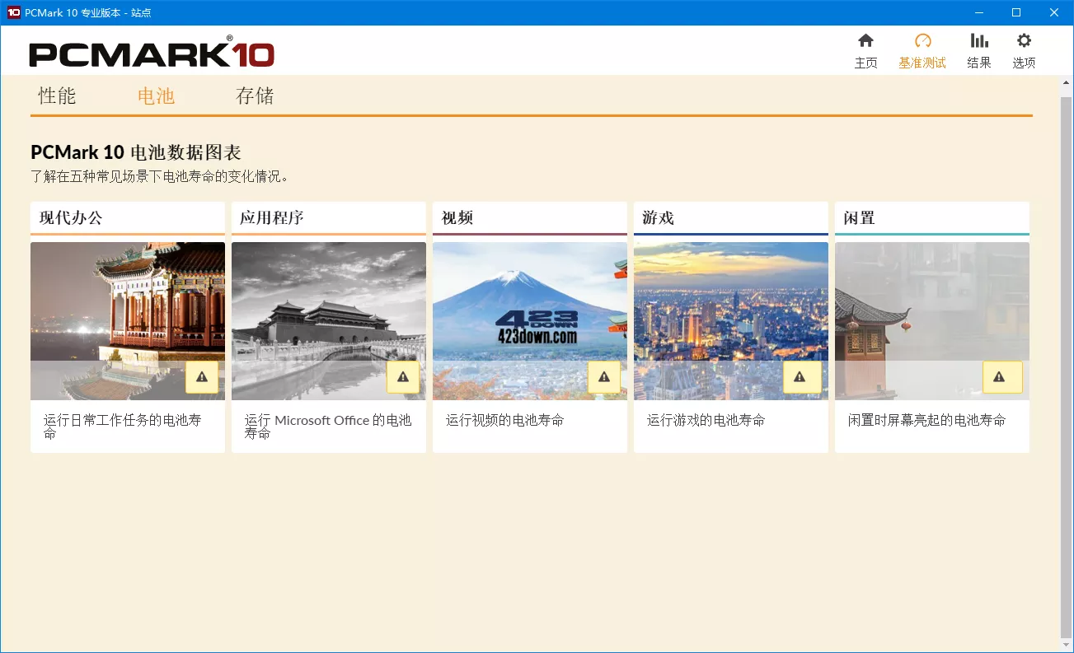Select the 电池 tab
1074x653 pixels.
coord(156,96)
